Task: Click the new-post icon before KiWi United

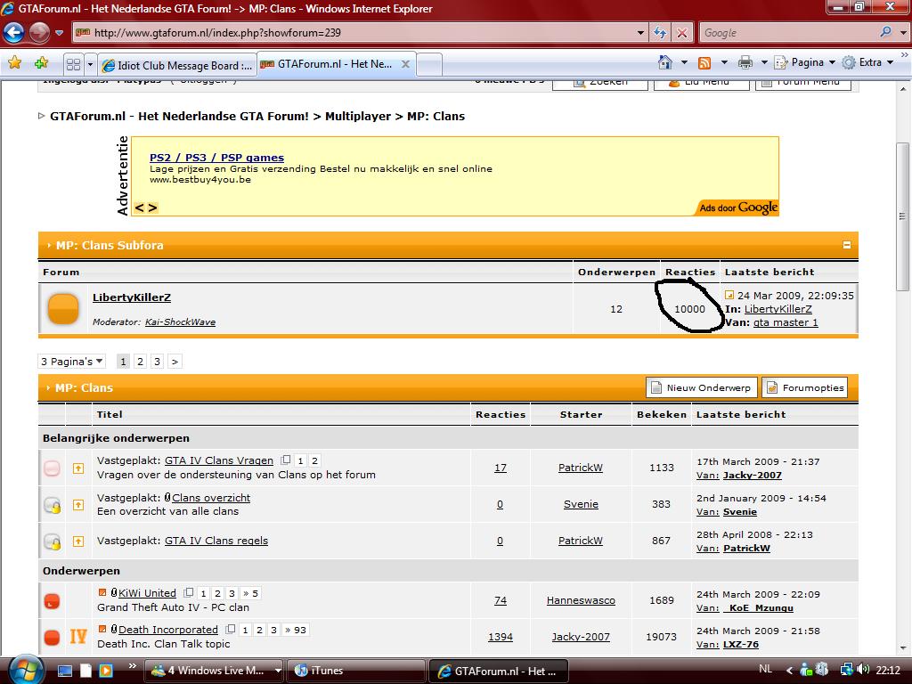Action: coord(102,592)
